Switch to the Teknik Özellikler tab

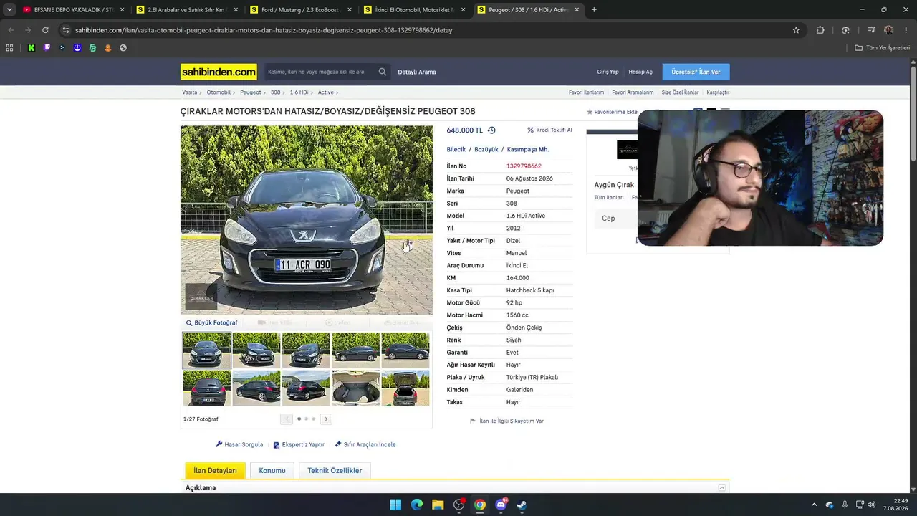tap(335, 470)
